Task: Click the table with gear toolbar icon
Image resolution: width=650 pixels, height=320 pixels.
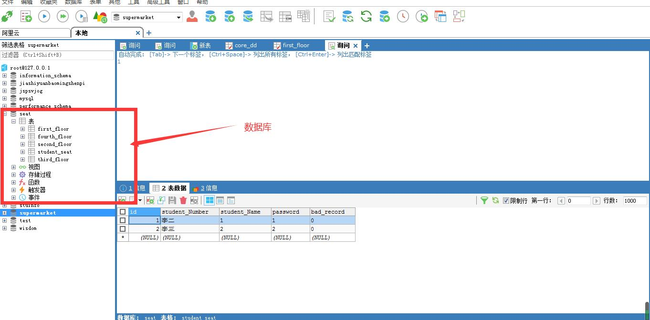Action: tap(304, 16)
